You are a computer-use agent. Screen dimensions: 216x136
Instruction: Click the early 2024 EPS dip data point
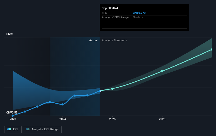62,105
